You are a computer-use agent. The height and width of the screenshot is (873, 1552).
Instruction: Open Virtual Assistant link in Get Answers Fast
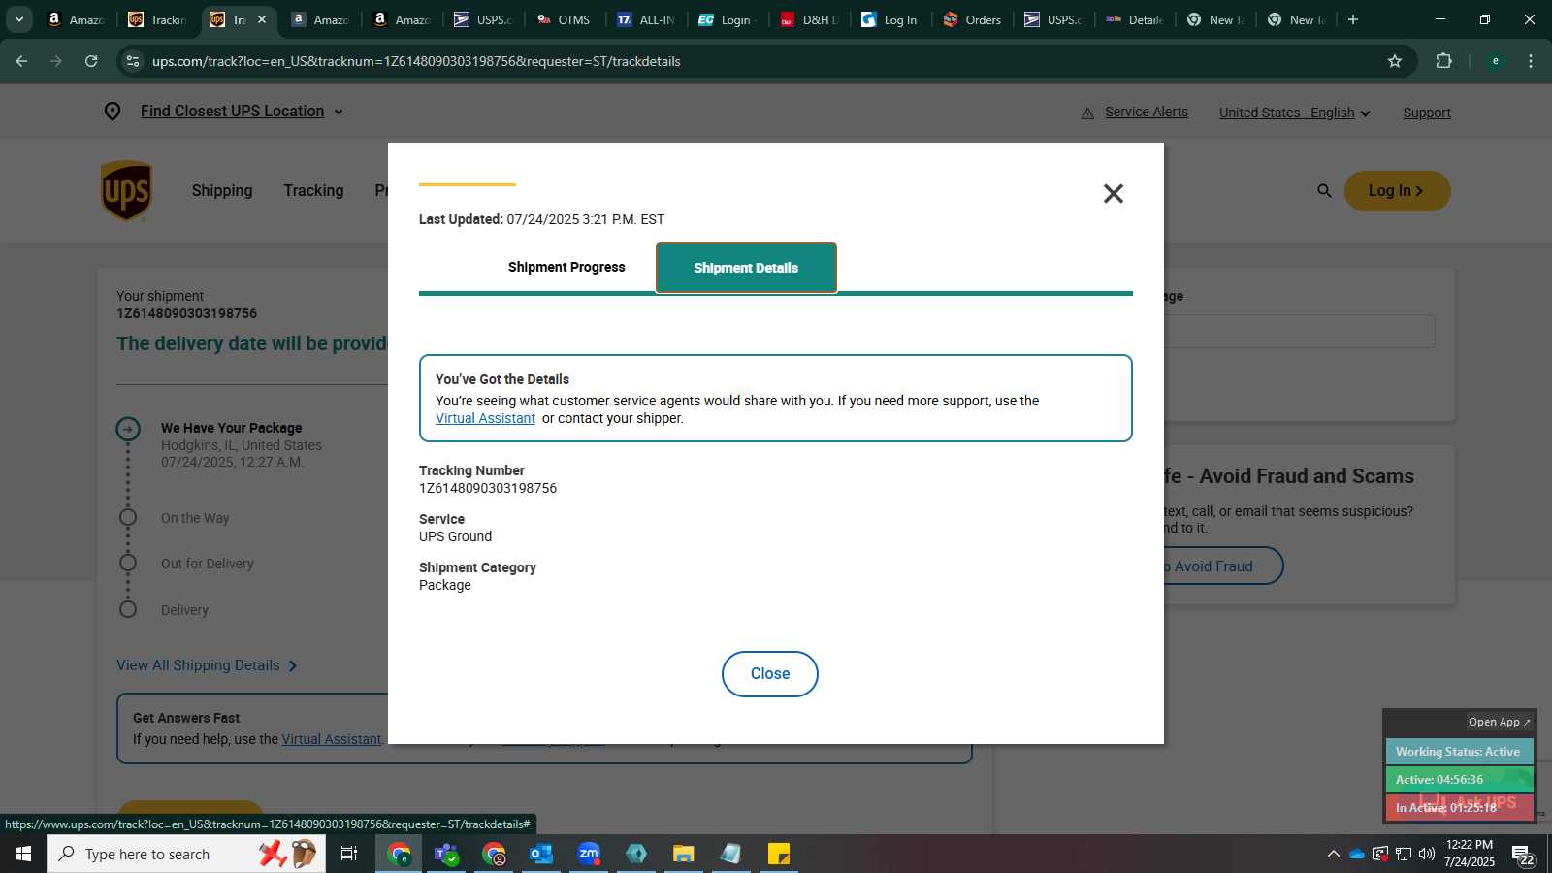point(331,739)
